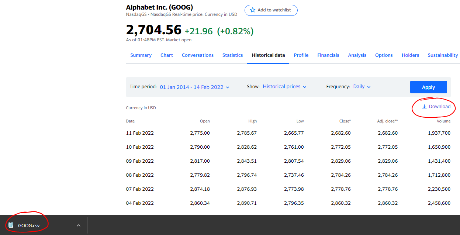Click the low price 2,807.54
Screen dimensions: 460x235
point(294,161)
